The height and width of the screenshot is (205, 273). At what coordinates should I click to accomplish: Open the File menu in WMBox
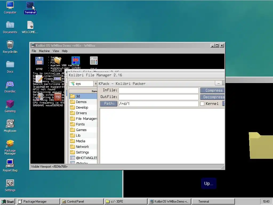point(34,51)
